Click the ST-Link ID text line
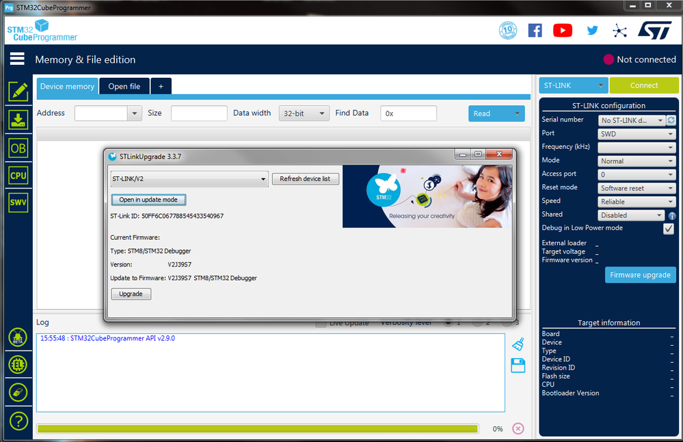Screen dimensions: 683x442 point(167,216)
